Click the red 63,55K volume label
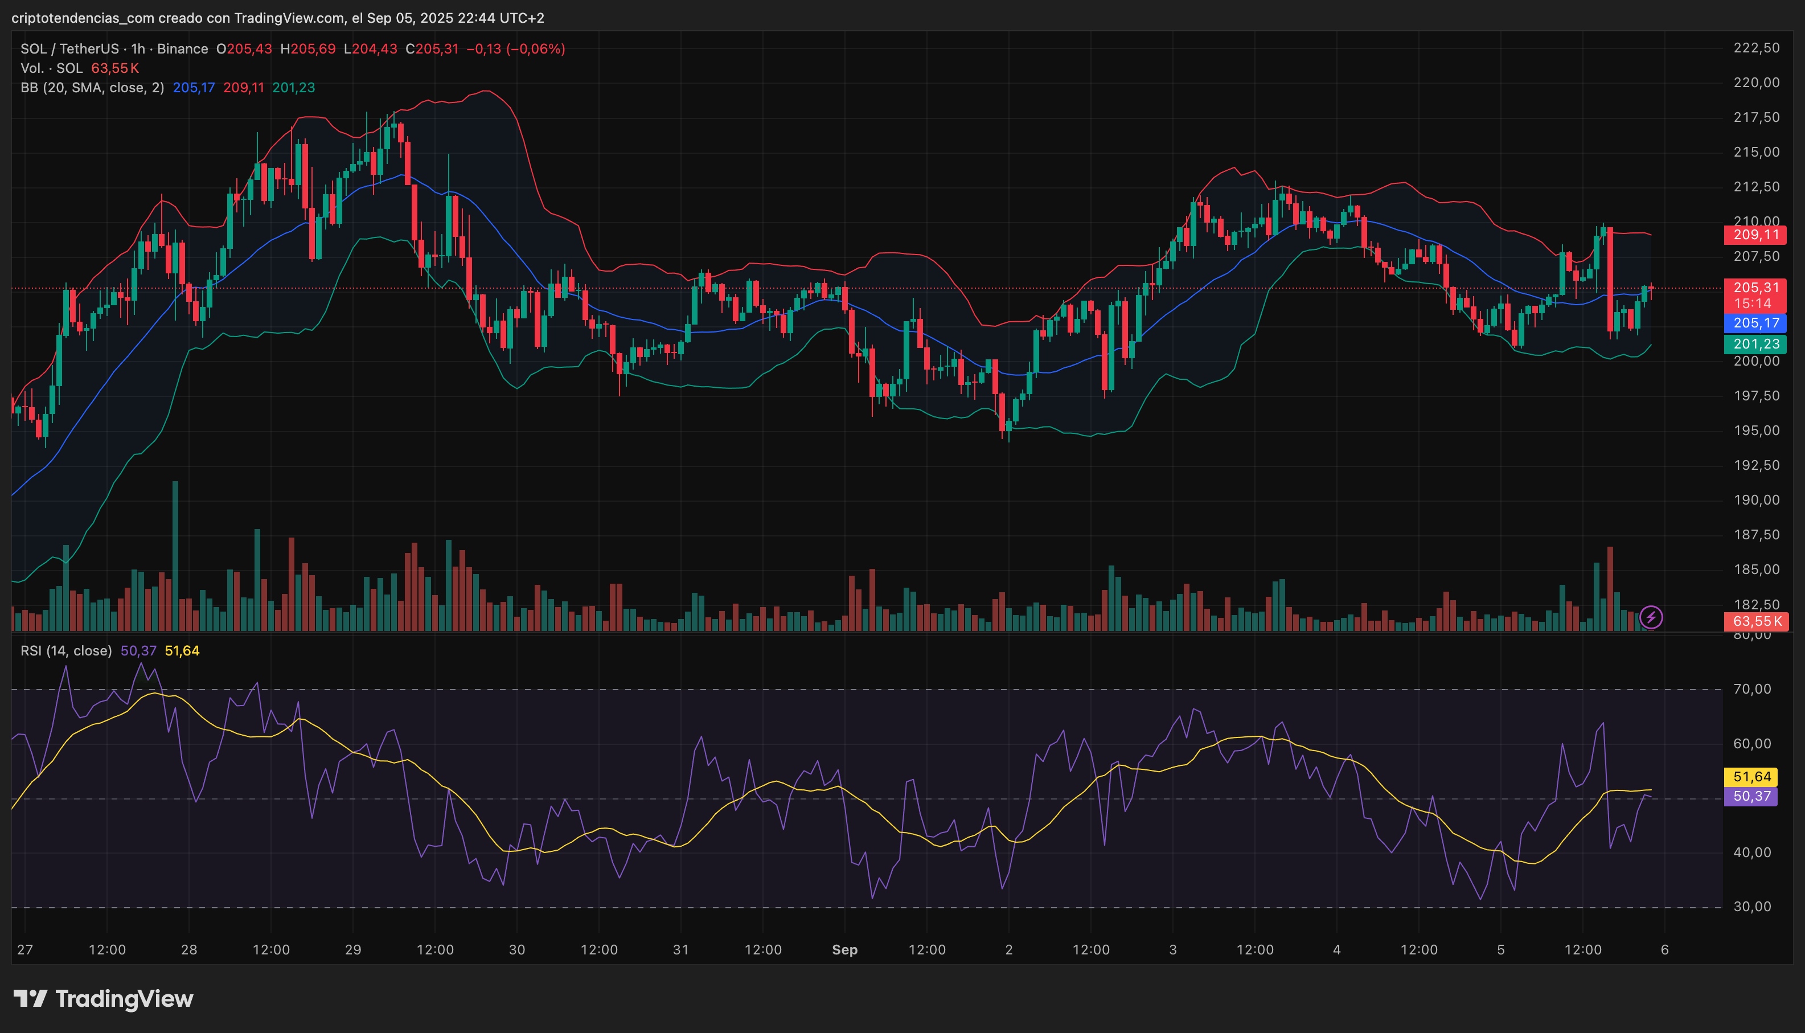The height and width of the screenshot is (1033, 1805). tap(1756, 621)
